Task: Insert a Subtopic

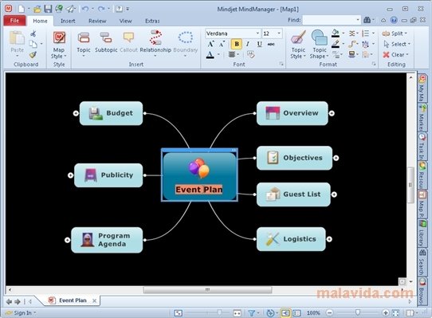Action: tap(106, 37)
